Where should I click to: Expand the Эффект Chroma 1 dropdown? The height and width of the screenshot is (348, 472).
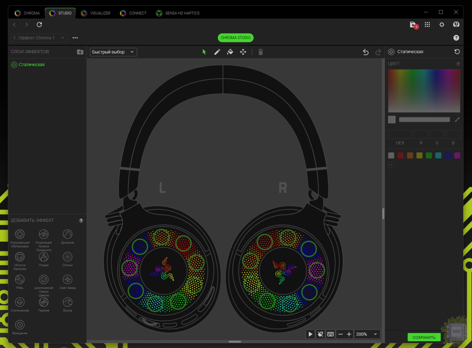39,38
